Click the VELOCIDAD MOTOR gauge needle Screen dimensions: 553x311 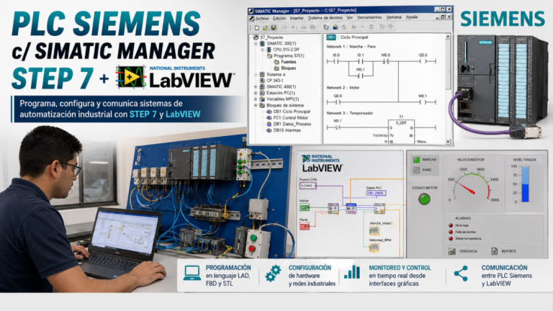tap(466, 188)
